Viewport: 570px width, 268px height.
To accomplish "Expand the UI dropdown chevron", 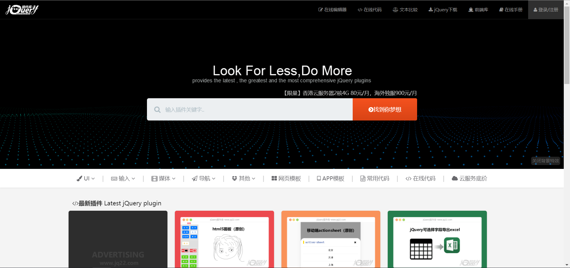I will (93, 179).
